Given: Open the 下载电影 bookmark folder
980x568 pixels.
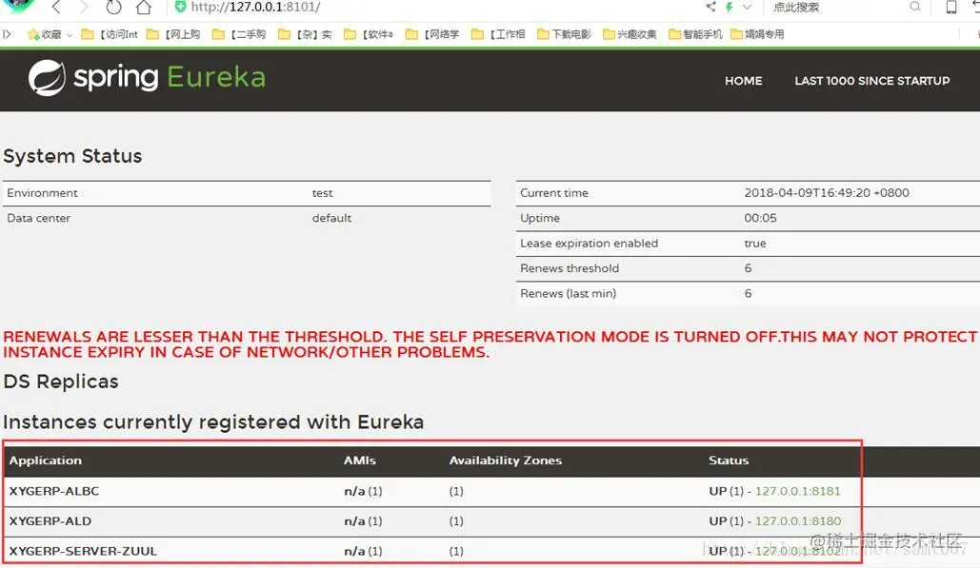Looking at the screenshot, I should click(564, 34).
